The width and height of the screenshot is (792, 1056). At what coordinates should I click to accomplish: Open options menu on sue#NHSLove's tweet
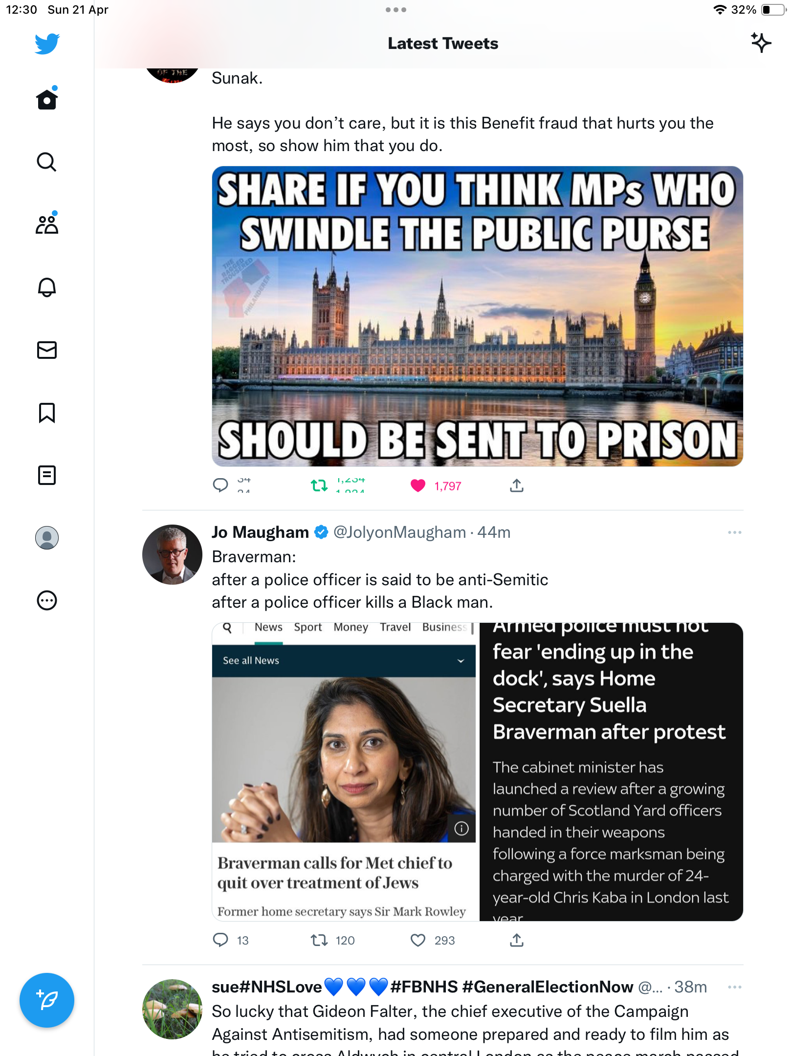[x=734, y=987]
